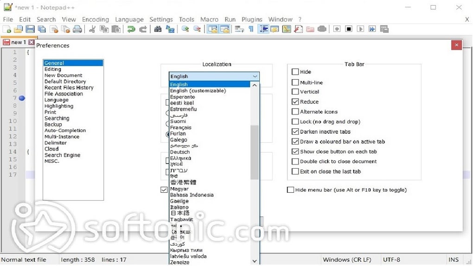The image size is (473, 266).
Task: Click the language list scroll down arrow
Action: click(255, 261)
